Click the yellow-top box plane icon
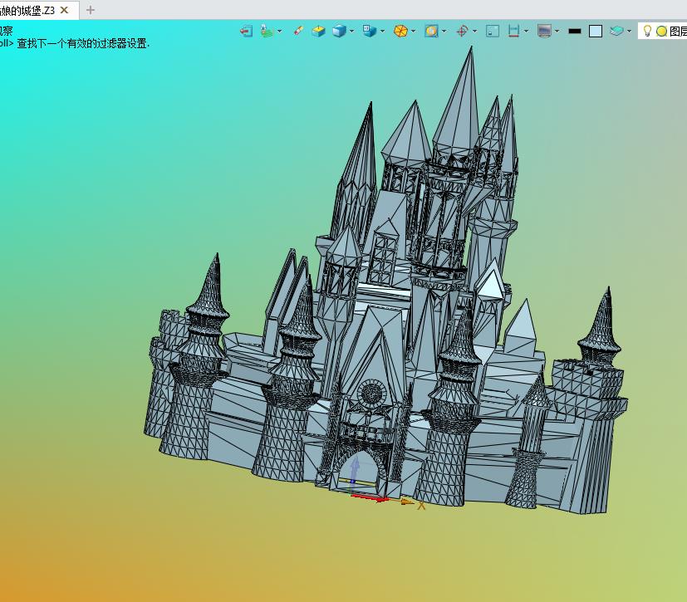 (318, 31)
